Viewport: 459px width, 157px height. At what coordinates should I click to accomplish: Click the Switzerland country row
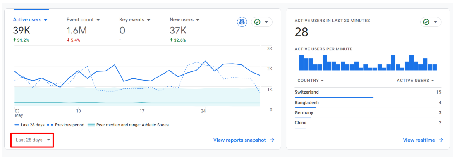(368, 93)
